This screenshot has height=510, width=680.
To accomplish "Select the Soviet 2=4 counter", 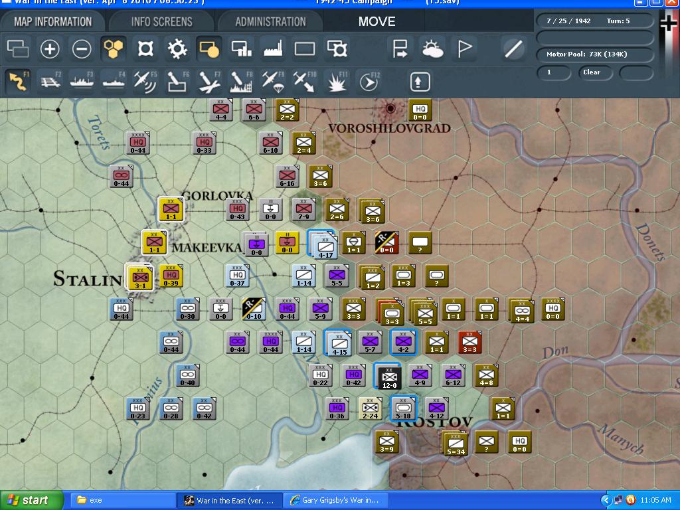I will [x=303, y=143].
